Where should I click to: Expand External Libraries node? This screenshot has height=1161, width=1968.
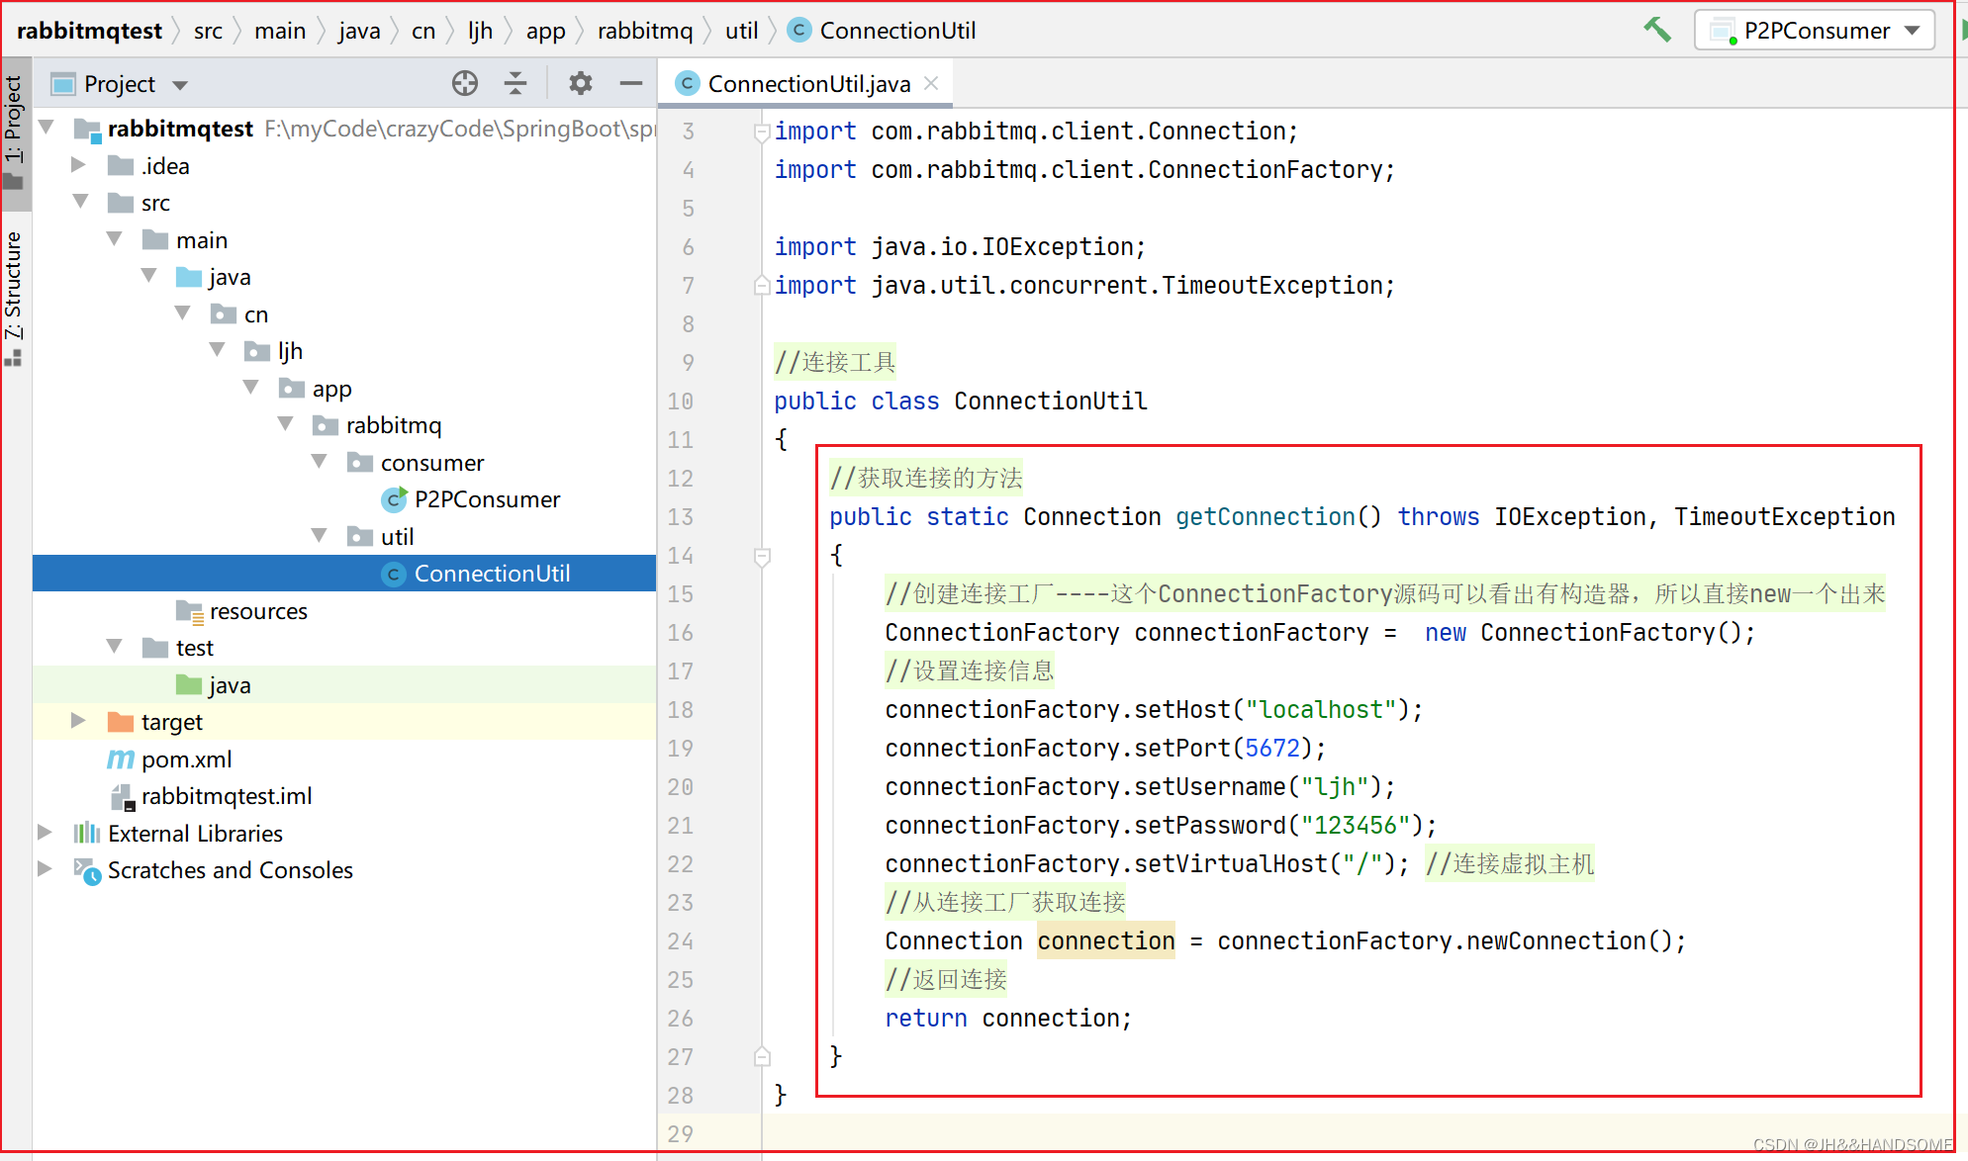coord(46,833)
